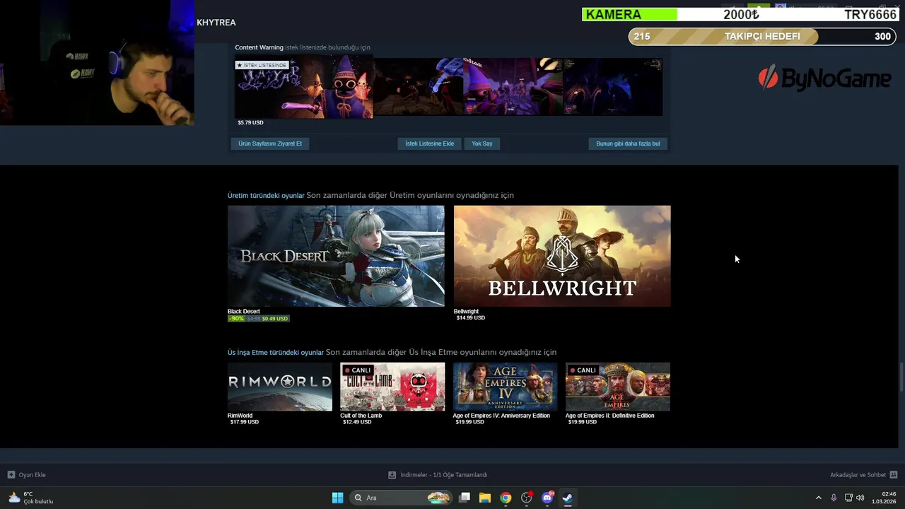The image size is (905, 509).
Task: Open Üretim türündeki oyunlar link
Action: click(266, 196)
